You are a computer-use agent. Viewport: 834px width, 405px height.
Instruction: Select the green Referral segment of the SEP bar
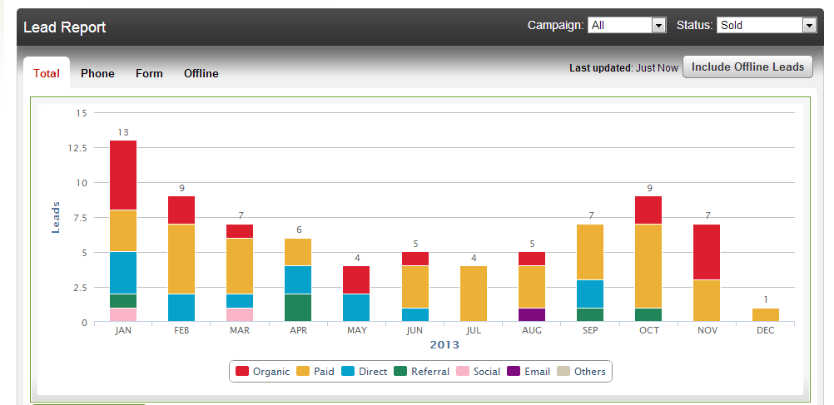coord(590,314)
